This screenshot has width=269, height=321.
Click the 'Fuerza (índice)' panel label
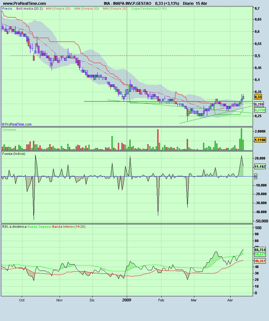click(x=14, y=153)
